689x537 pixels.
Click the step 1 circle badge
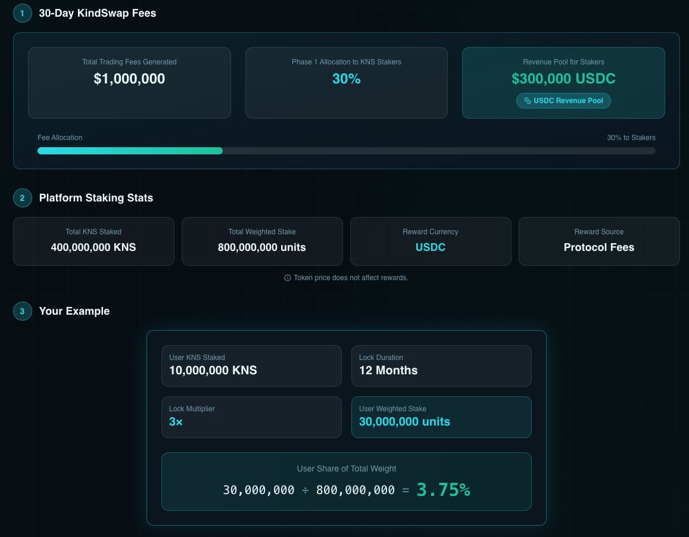pyautogui.click(x=23, y=13)
